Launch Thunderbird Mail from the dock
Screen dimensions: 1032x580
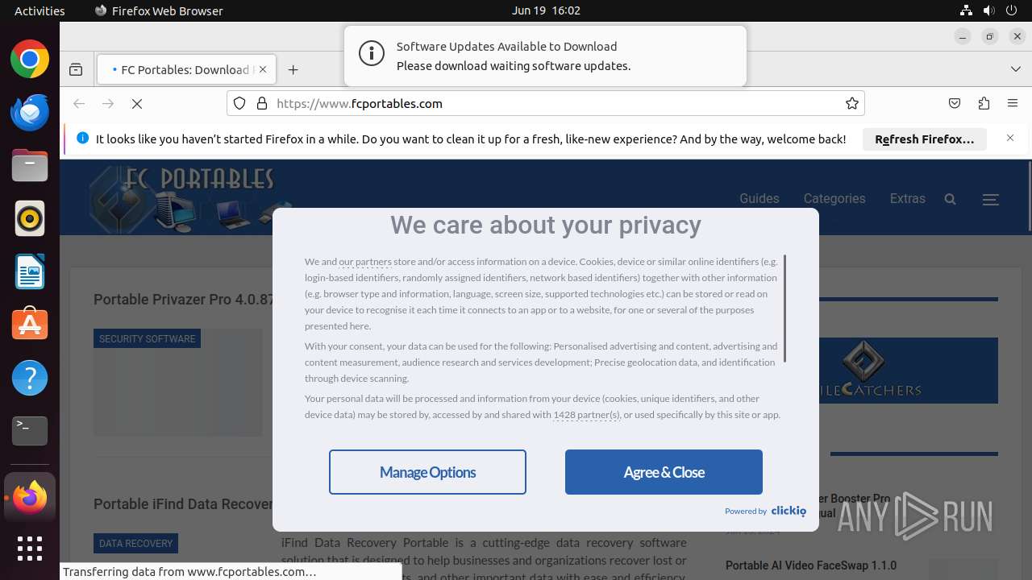30,113
